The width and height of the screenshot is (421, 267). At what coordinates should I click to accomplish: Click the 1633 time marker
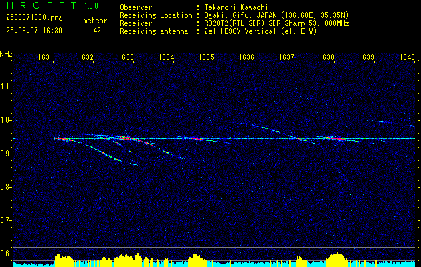[x=126, y=57]
